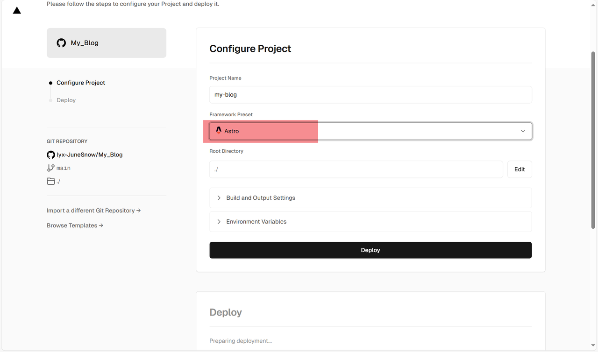The width and height of the screenshot is (598, 352).
Task: Click lyx-JuneSnow/My_Blog repository name
Action: point(90,155)
